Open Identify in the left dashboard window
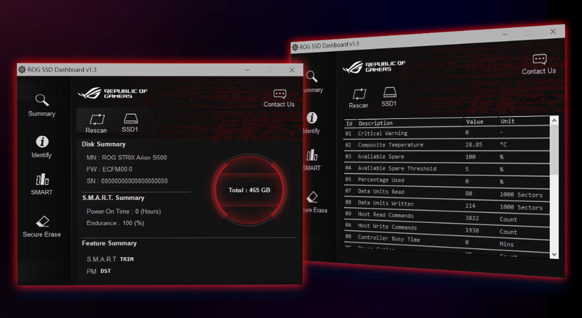The height and width of the screenshot is (318, 582). pyautogui.click(x=41, y=147)
